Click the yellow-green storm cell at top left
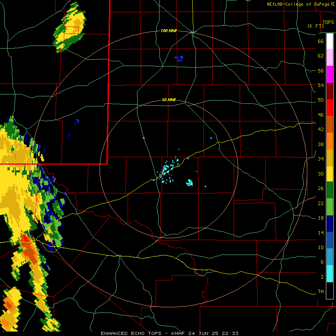Screen dimensions: 336x336 click(70, 28)
